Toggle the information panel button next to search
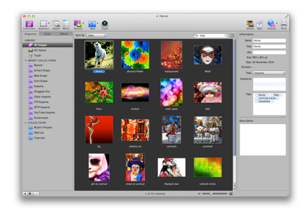 [232, 35]
